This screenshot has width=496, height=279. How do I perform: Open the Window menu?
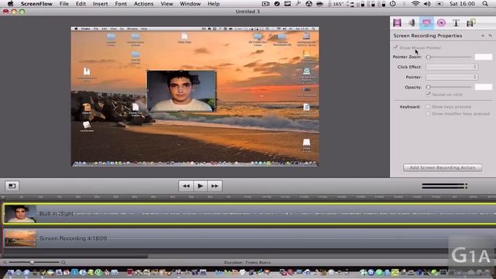(190, 4)
